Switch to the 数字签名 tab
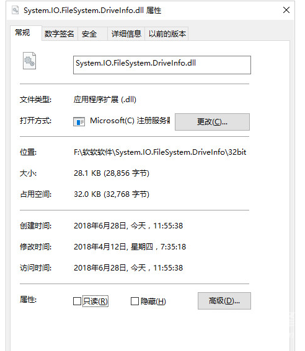 point(60,34)
